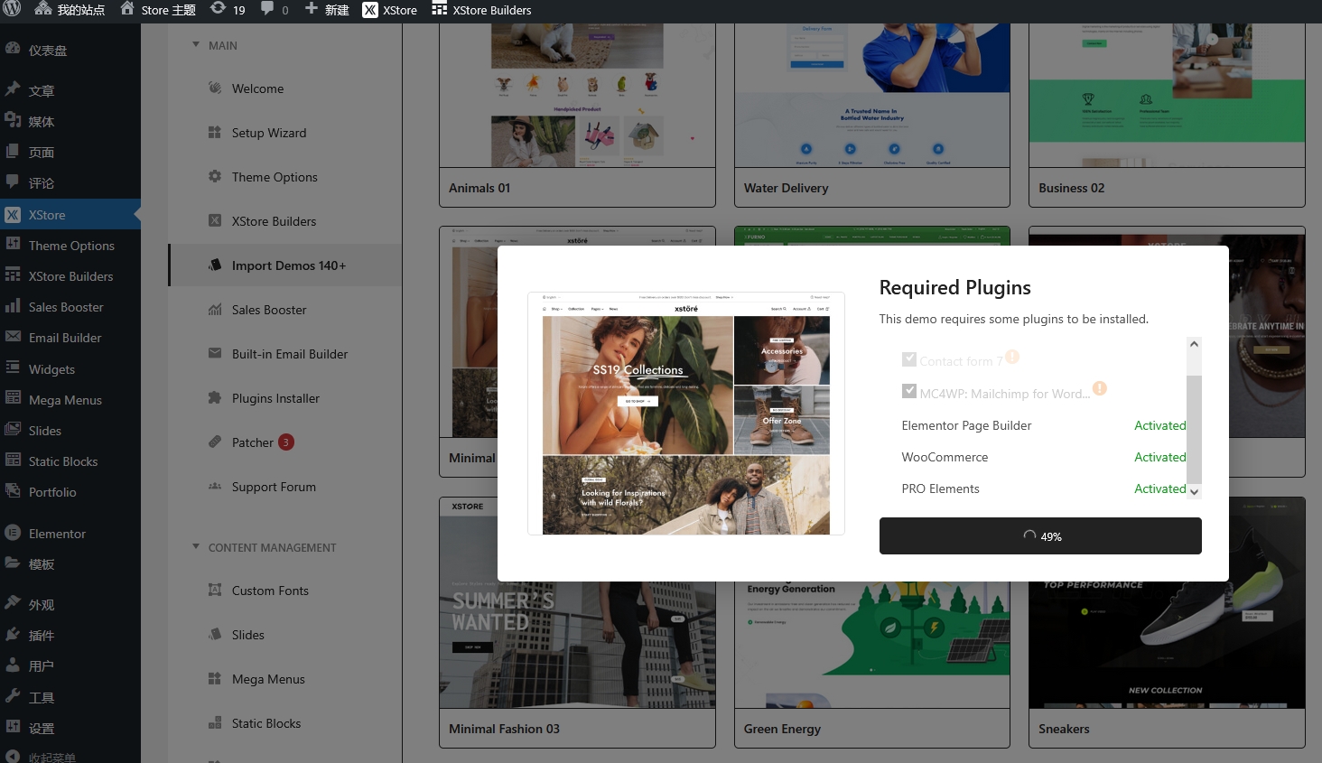The width and height of the screenshot is (1322, 763).
Task: Select the Animals 01 demo thumbnail
Action: point(577,95)
